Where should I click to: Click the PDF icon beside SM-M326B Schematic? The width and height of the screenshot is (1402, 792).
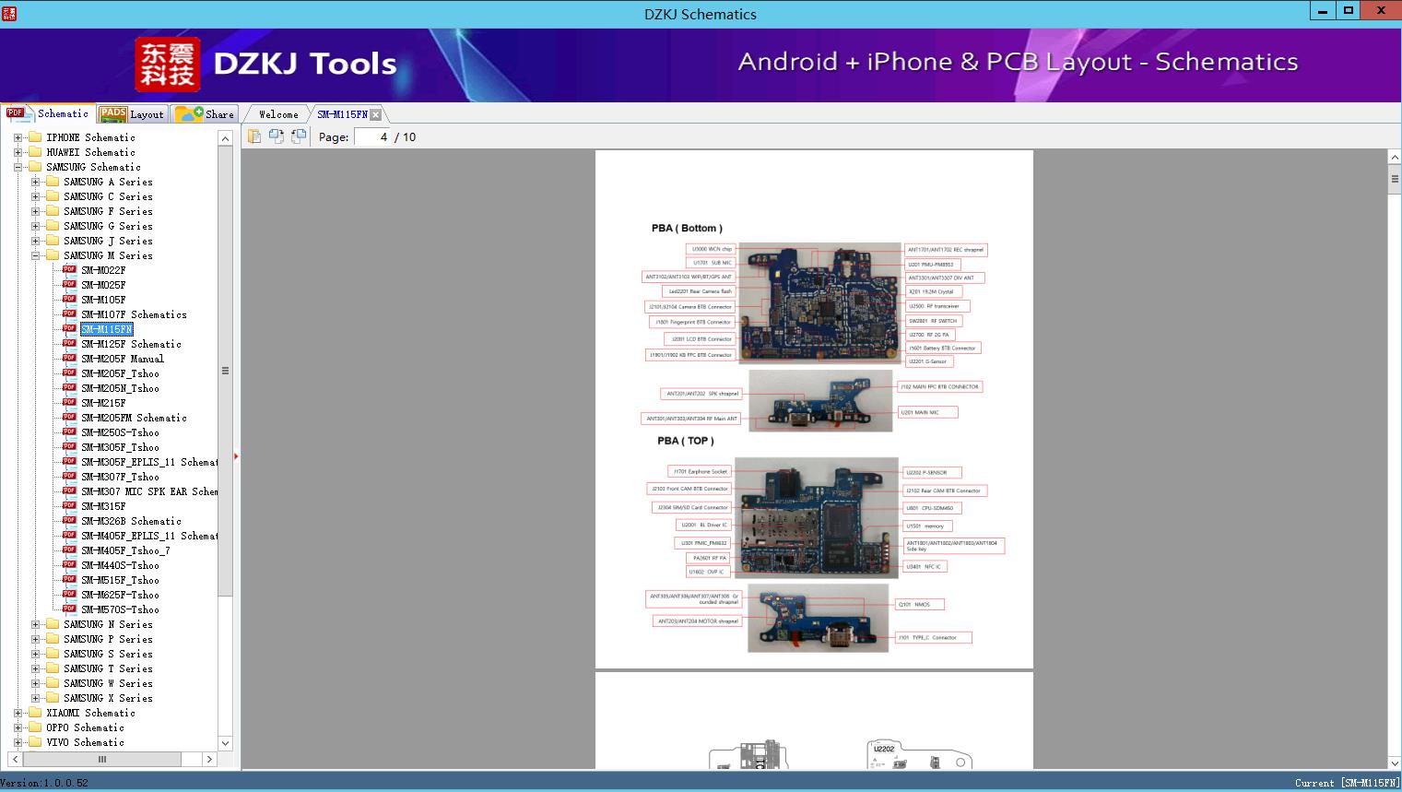click(69, 521)
